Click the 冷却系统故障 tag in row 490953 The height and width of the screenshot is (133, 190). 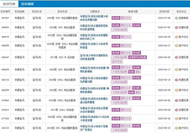[x=119, y=30]
